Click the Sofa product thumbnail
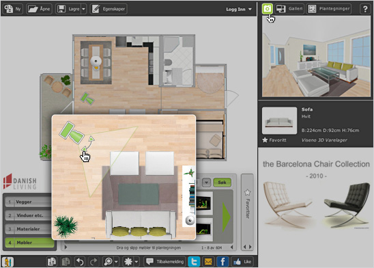Screen dimensions: 374x268 pyautogui.click(x=279, y=120)
